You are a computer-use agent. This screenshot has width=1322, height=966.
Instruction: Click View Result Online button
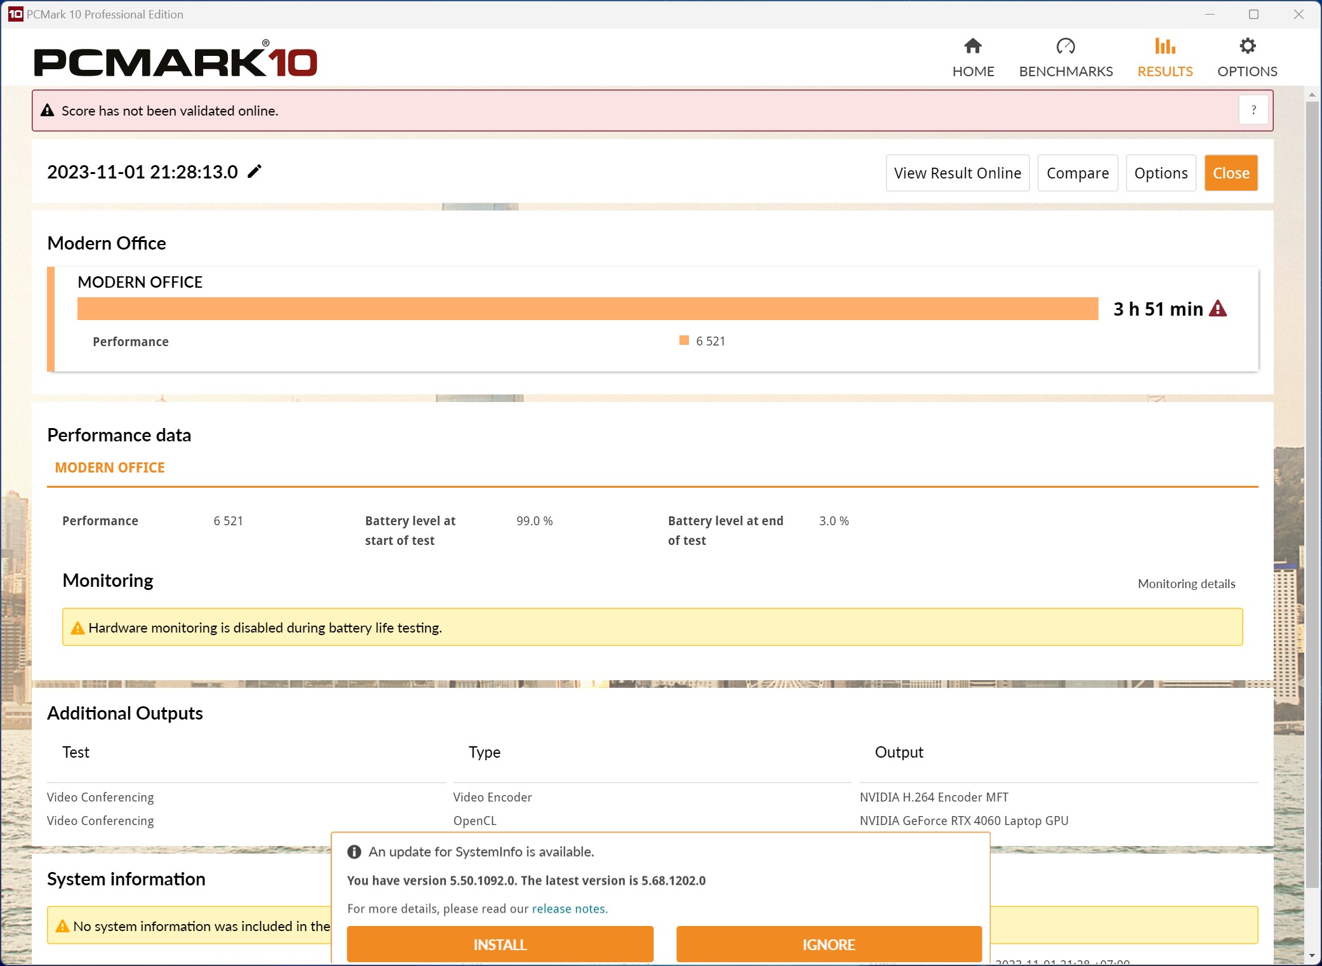957,173
